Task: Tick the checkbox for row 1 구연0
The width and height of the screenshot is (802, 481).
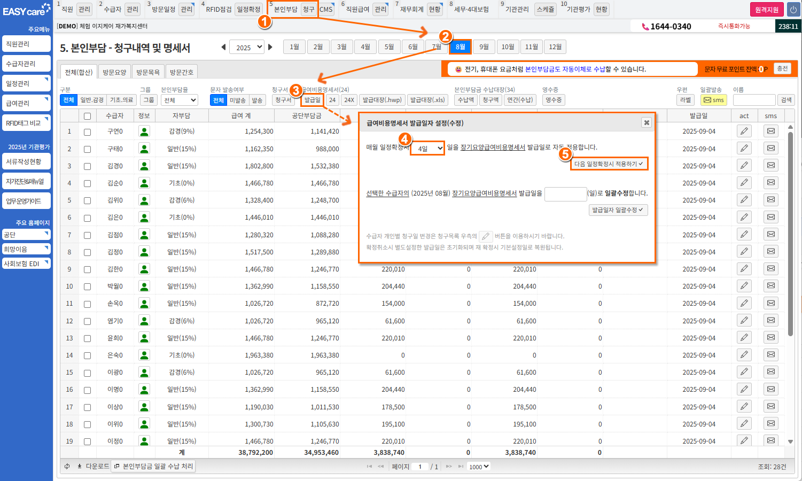Action: [x=87, y=131]
